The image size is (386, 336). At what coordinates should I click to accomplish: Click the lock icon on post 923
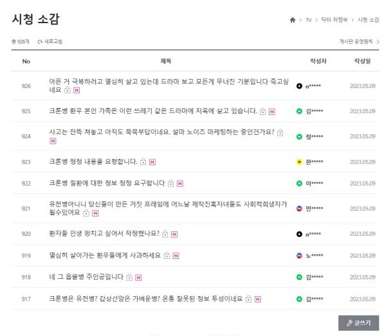pos(143,162)
